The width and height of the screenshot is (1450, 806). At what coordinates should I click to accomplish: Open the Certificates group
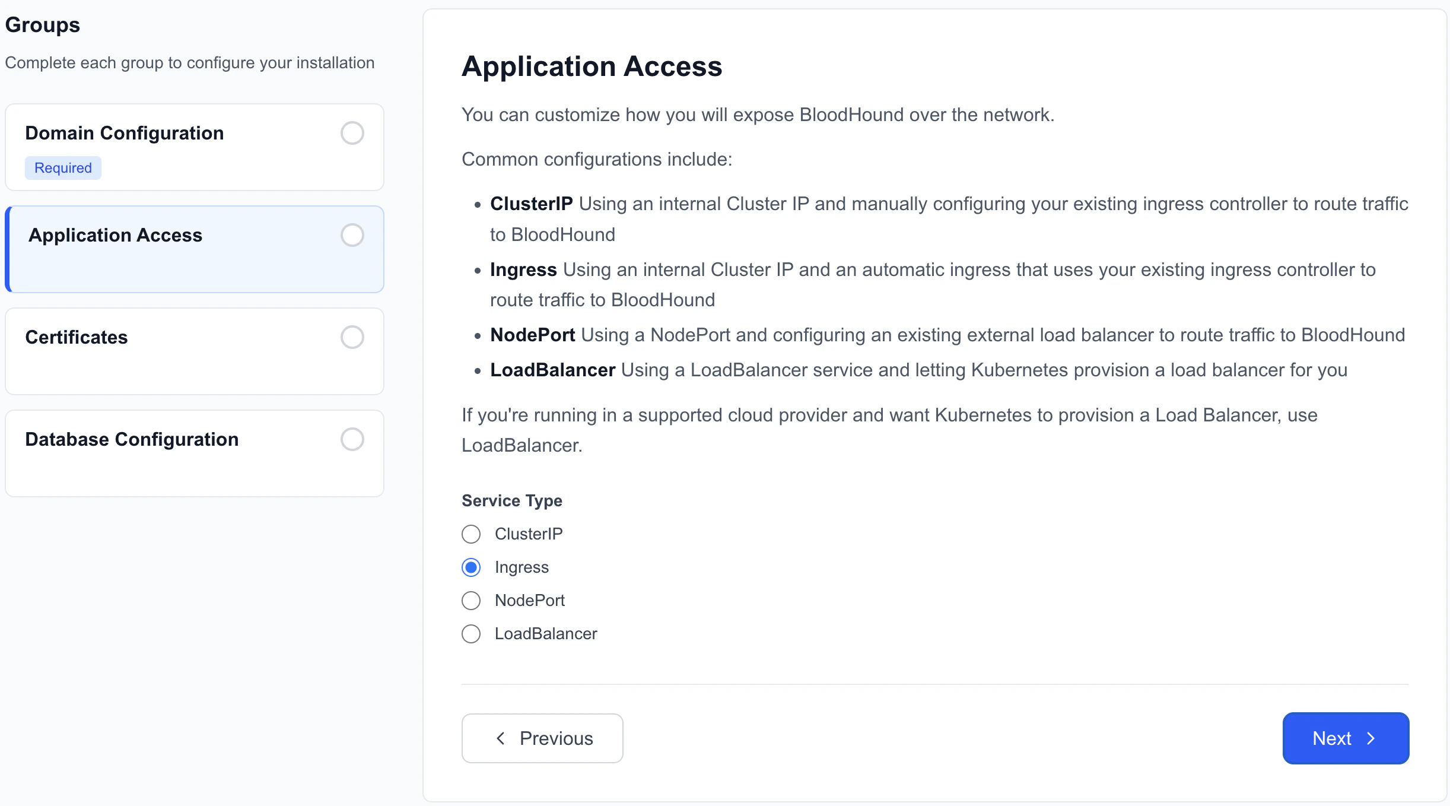pyautogui.click(x=195, y=351)
